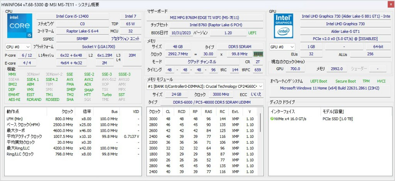Click the Microsoft Windows 11 Home field
395x181 pixels.
click(x=330, y=88)
